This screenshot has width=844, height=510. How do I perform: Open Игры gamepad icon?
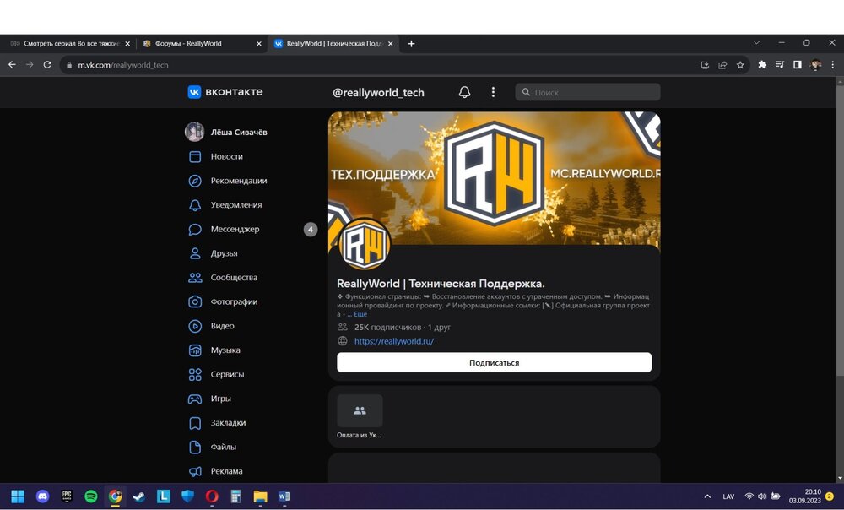[x=195, y=399]
